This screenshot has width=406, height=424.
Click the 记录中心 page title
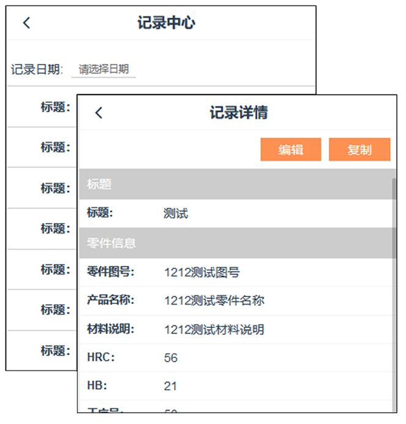click(x=166, y=23)
